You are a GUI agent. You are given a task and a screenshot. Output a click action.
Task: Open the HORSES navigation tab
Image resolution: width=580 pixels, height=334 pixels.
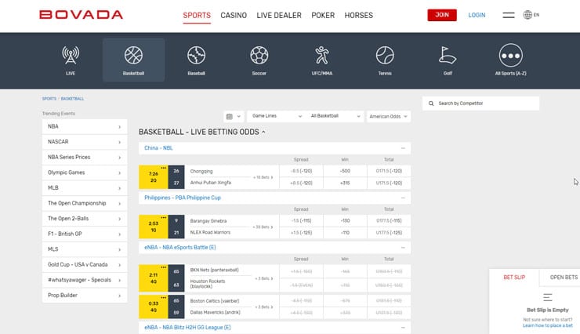(358, 16)
